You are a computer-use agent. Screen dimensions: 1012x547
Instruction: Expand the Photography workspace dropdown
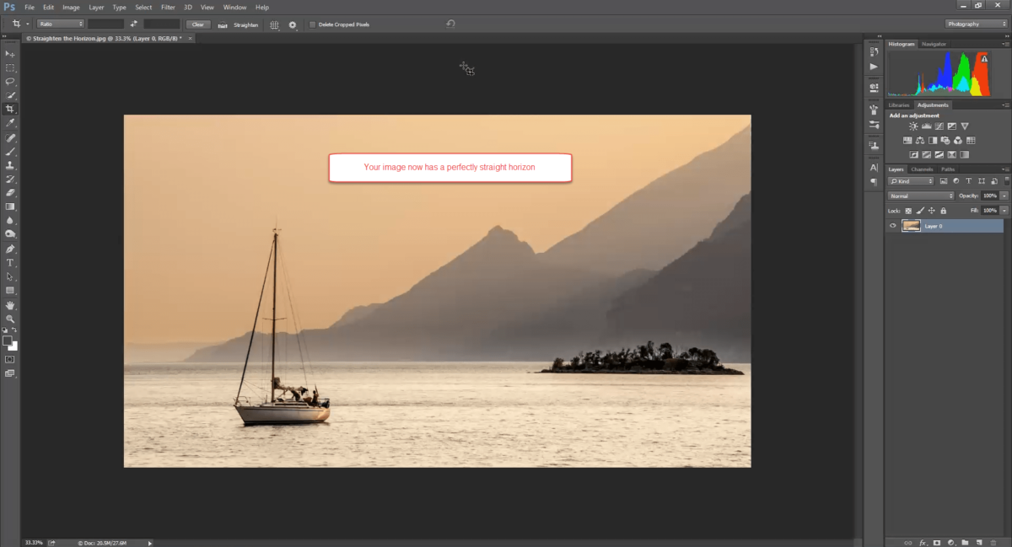click(x=975, y=24)
